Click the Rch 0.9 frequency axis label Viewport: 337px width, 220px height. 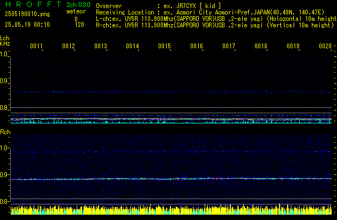click(x=4, y=174)
